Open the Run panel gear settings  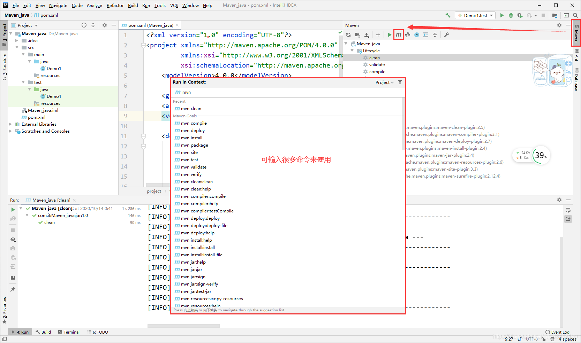click(x=559, y=200)
